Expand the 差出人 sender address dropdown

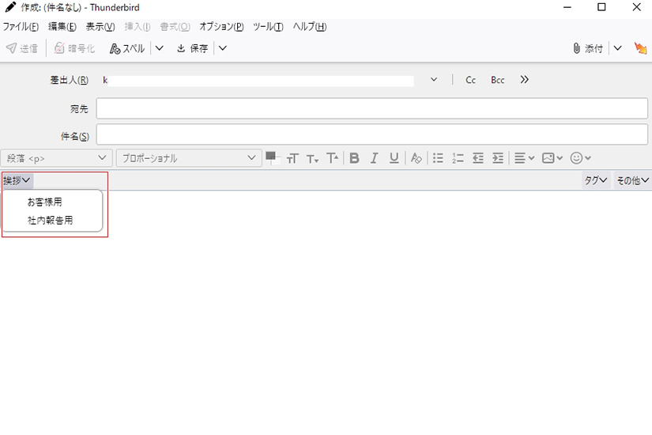pyautogui.click(x=434, y=80)
